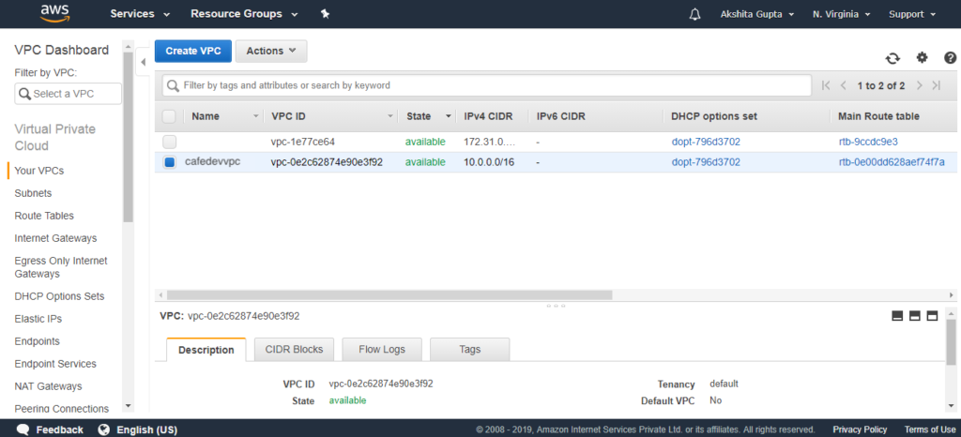Click the sidebar vertical scrollbar thumb

[128, 137]
